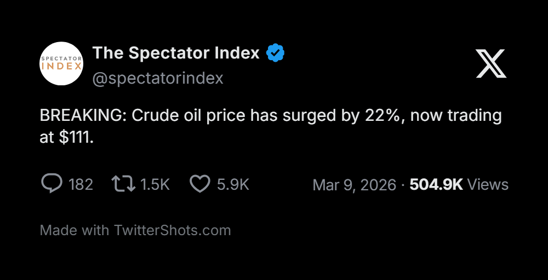Viewport: 548px width, 280px height.
Task: Click the Made with TwitterShots.com watermark
Action: 135,230
